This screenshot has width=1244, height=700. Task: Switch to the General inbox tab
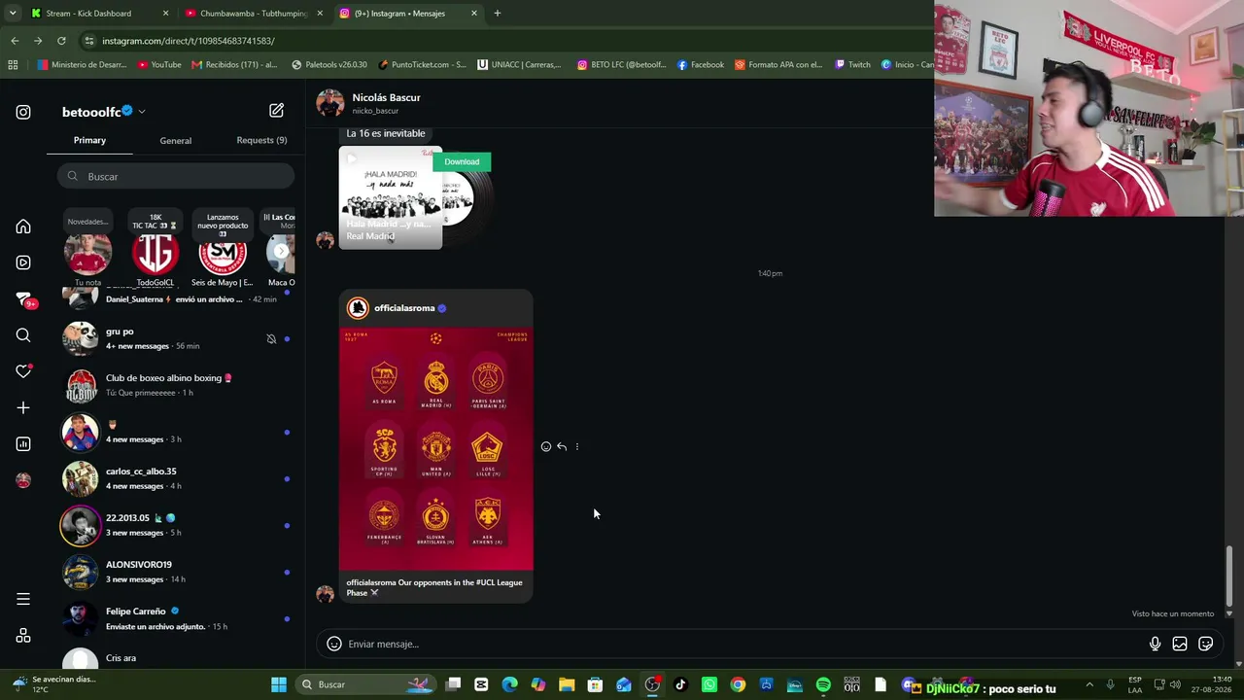(x=176, y=141)
